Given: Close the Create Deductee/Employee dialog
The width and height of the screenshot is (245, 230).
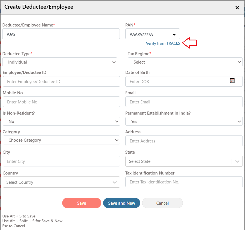Looking at the screenshot, I should coord(237,8).
